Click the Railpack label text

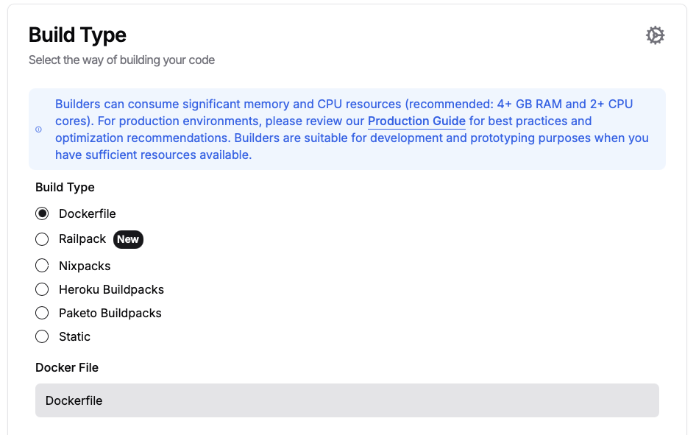(82, 239)
